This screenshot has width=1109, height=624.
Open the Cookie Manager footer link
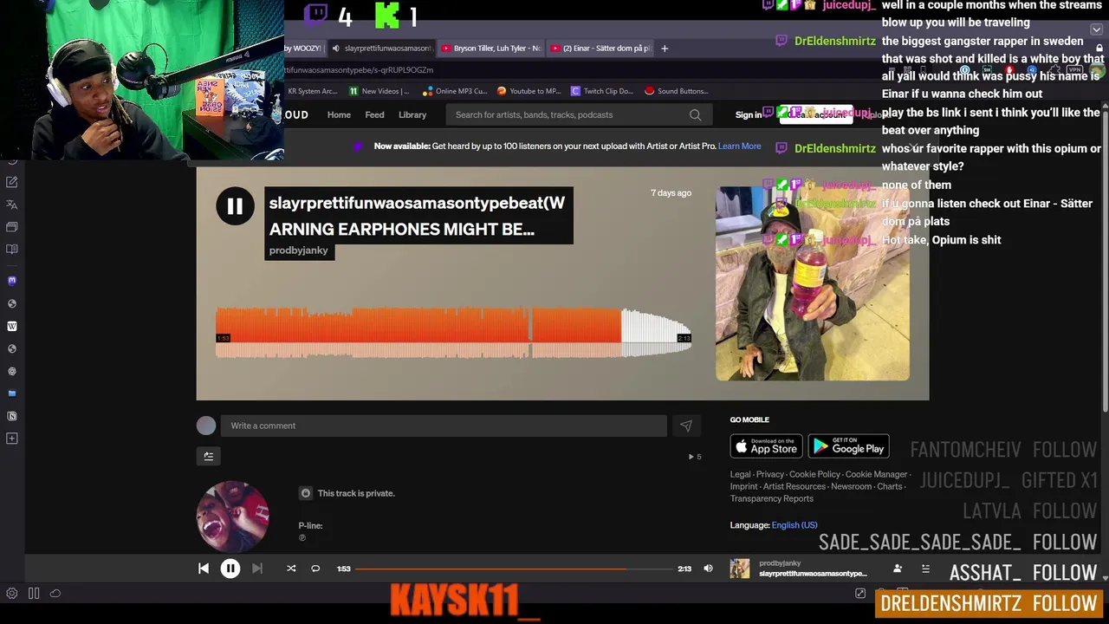[876, 474]
